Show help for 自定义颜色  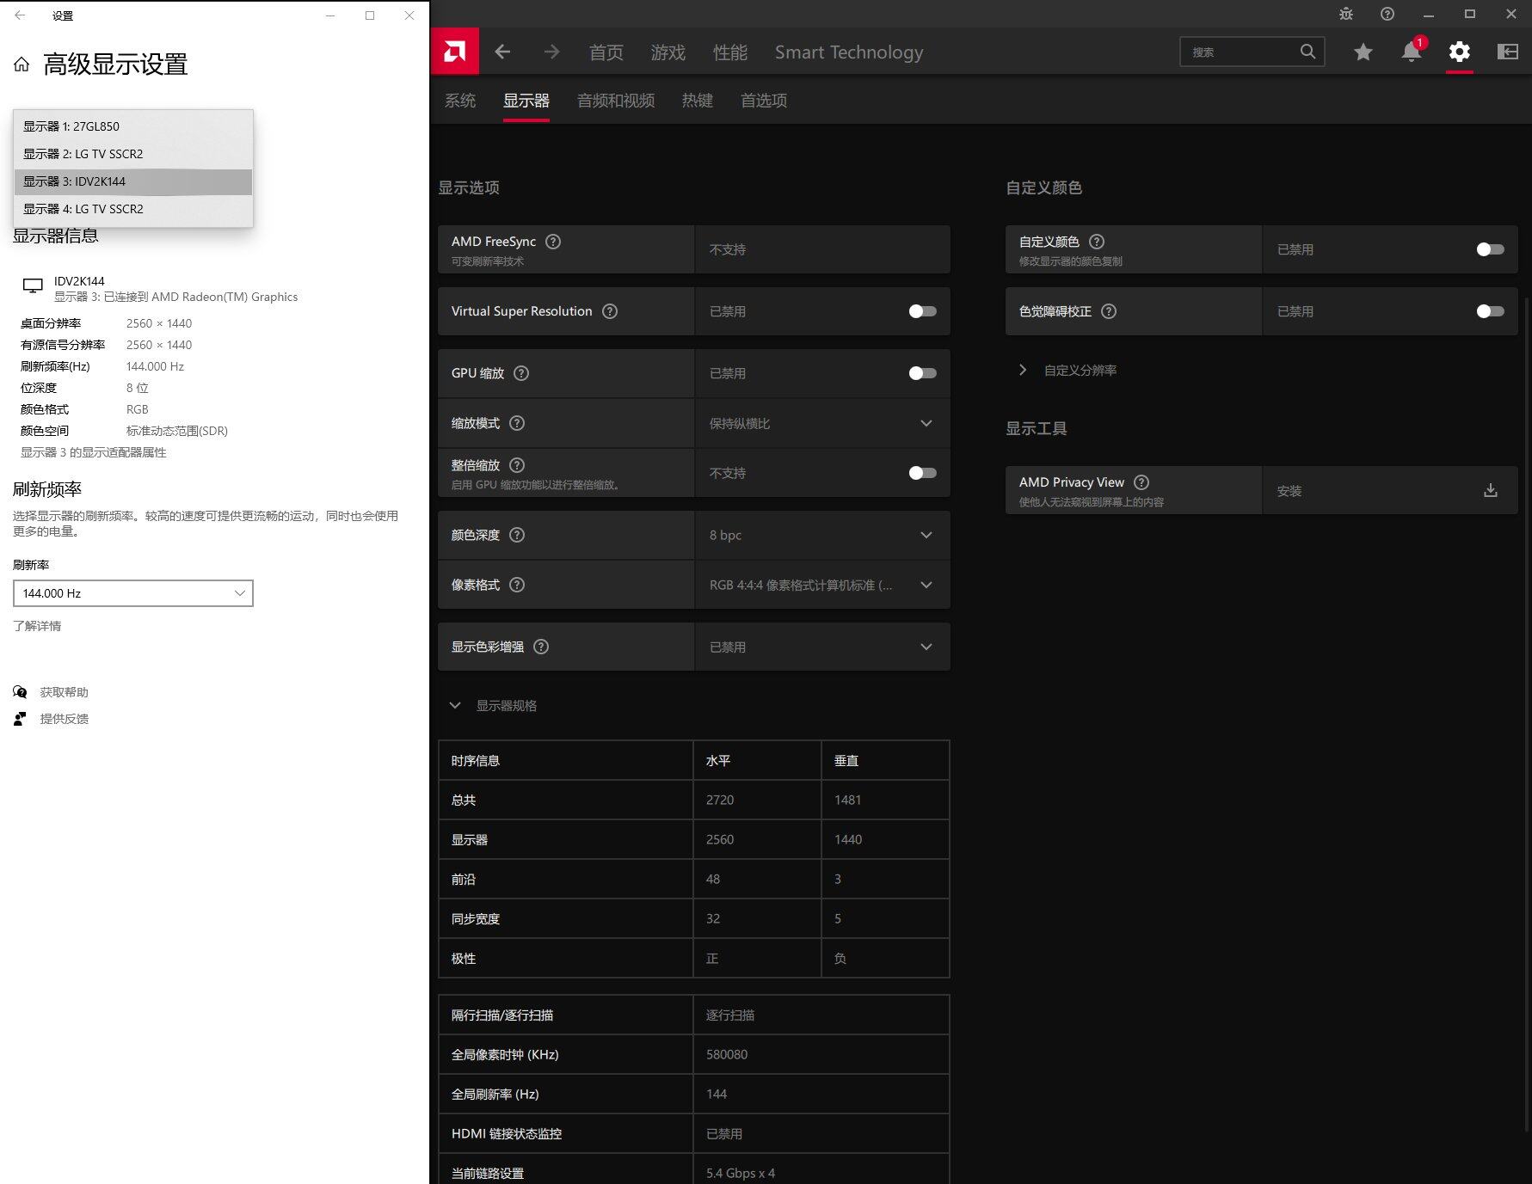[x=1097, y=242]
